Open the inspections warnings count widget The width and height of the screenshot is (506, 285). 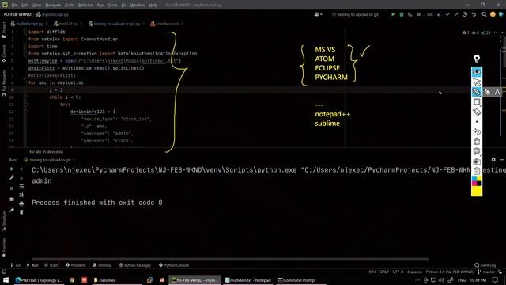tap(476, 32)
